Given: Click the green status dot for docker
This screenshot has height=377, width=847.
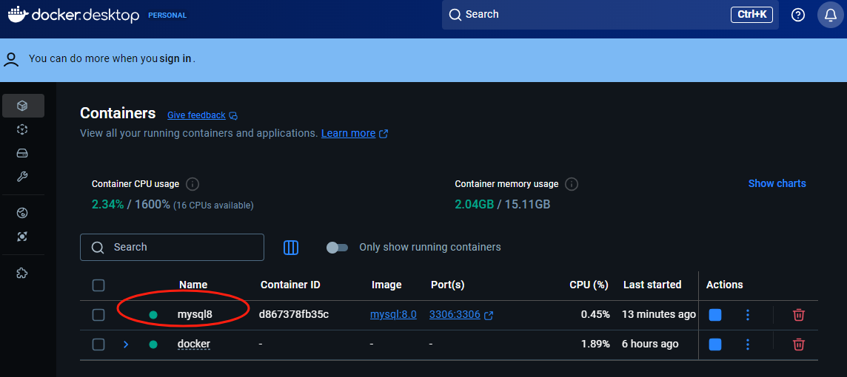Looking at the screenshot, I should tap(153, 344).
